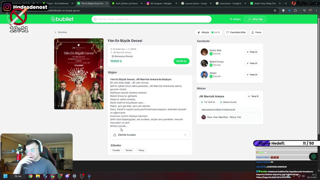Click the volume icon in system tray
The image size is (320, 180).
(303, 176)
